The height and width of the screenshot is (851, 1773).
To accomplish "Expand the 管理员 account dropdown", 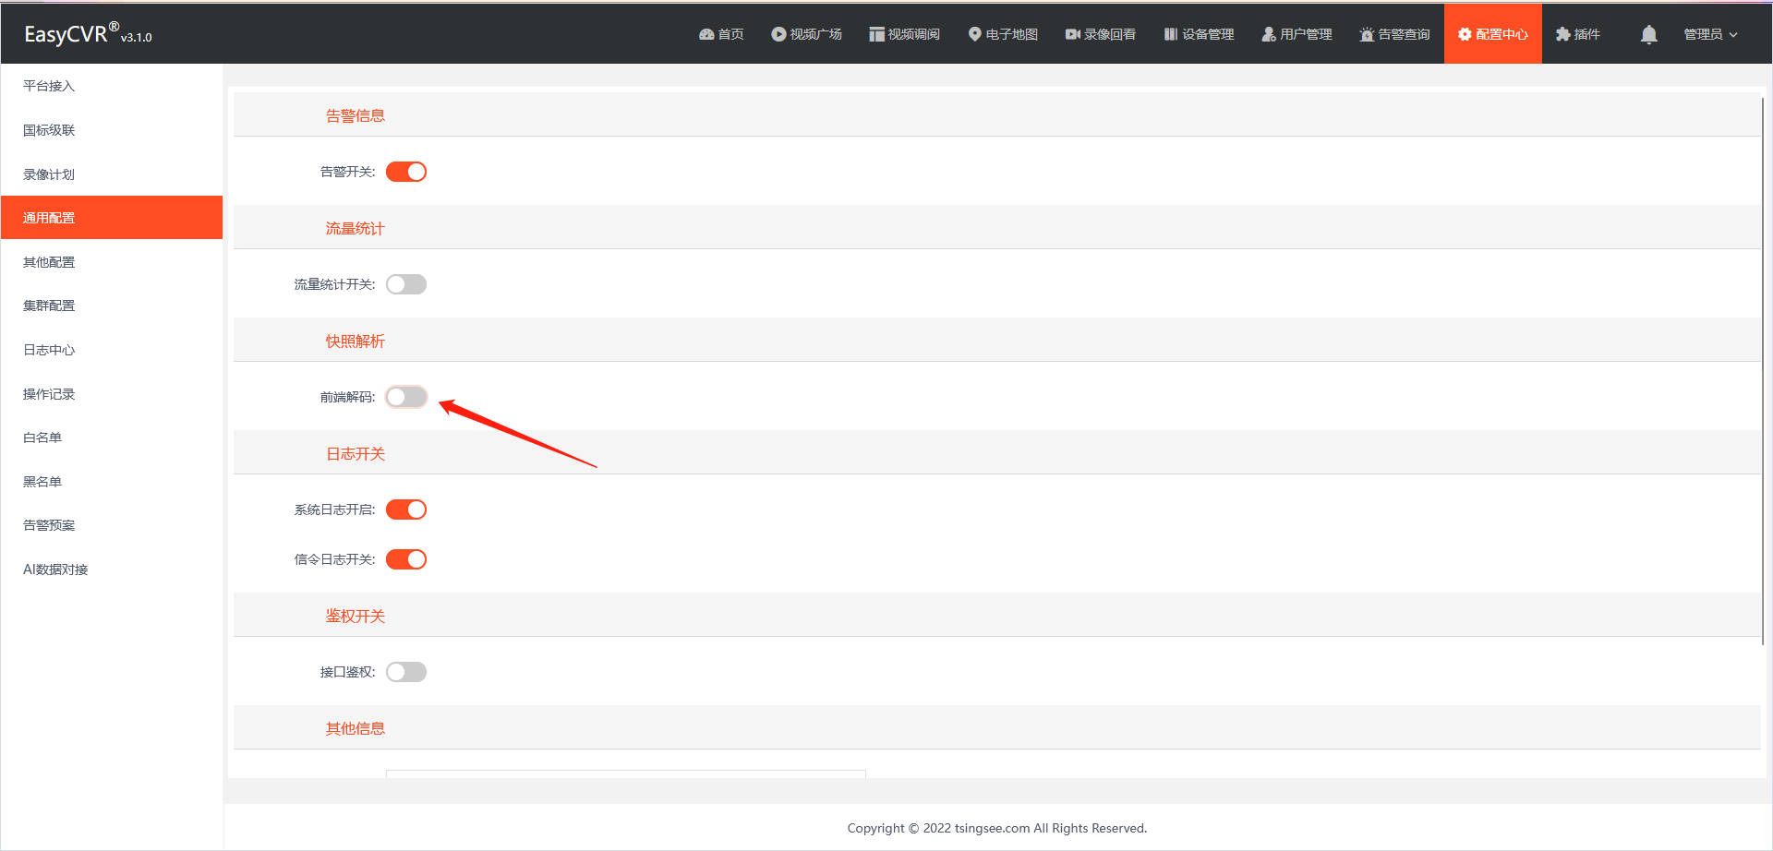I will point(1710,34).
